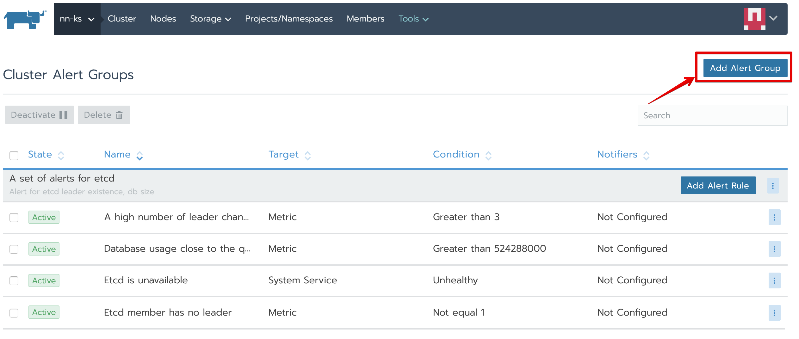
Task: Expand the nn-ks cluster dropdown
Action: coord(77,19)
